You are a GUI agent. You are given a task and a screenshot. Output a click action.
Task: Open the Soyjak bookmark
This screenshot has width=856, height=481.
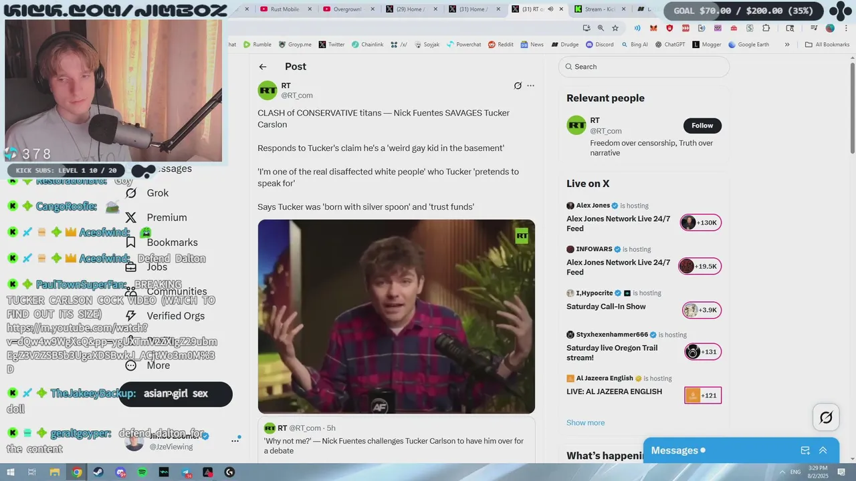(x=427, y=45)
